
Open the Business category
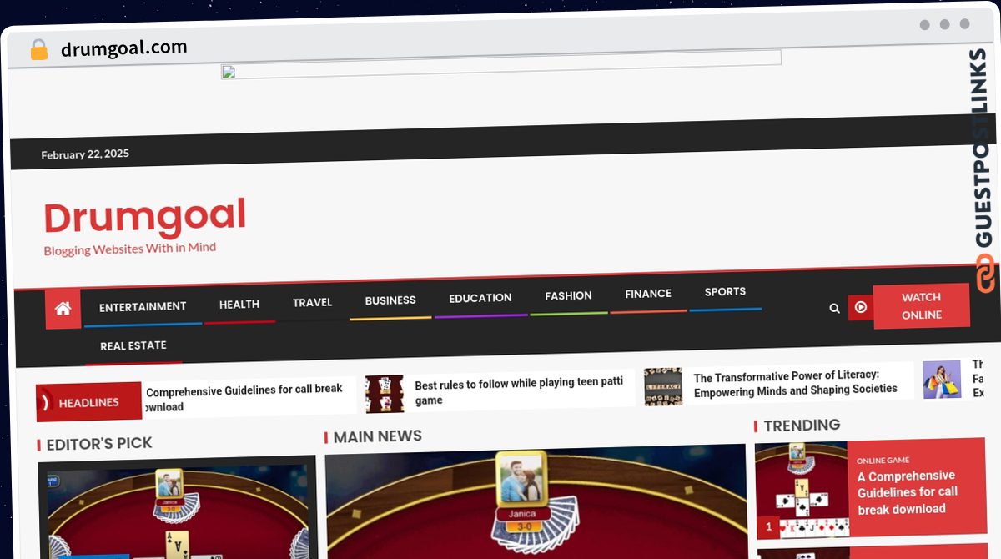click(x=390, y=300)
